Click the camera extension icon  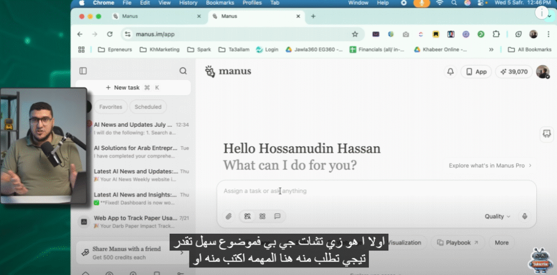point(406,34)
